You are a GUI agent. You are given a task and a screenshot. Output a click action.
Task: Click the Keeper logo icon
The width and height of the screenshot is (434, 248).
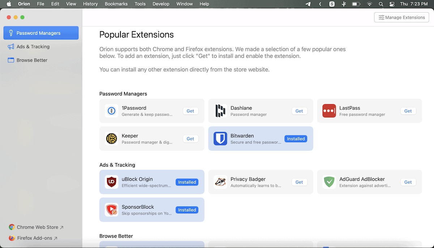pos(111,139)
